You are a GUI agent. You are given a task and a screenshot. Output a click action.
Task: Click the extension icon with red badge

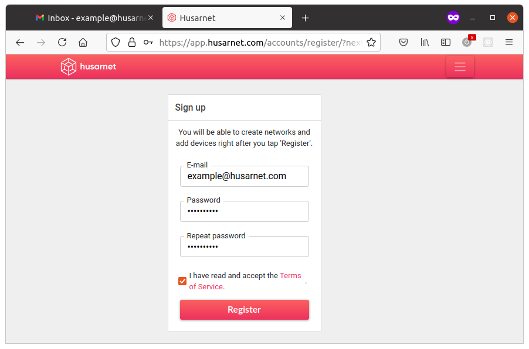466,42
